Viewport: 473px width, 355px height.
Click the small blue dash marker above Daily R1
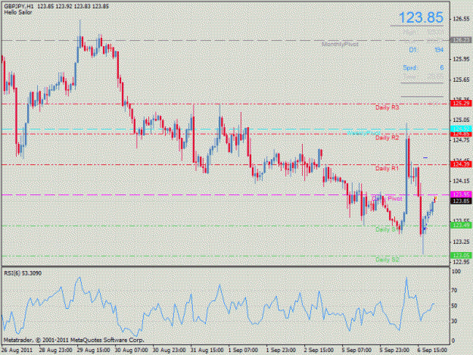[x=425, y=157]
